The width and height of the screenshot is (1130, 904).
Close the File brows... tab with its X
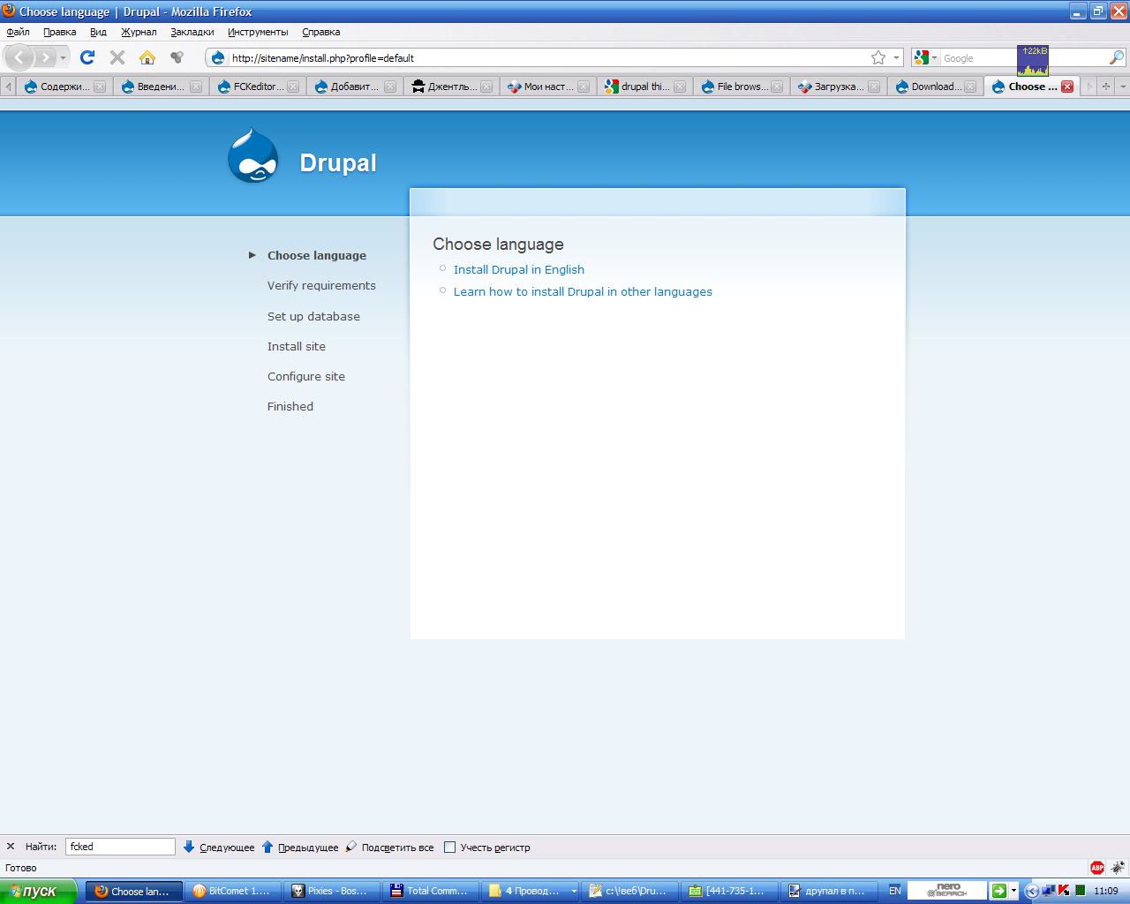pos(777,87)
